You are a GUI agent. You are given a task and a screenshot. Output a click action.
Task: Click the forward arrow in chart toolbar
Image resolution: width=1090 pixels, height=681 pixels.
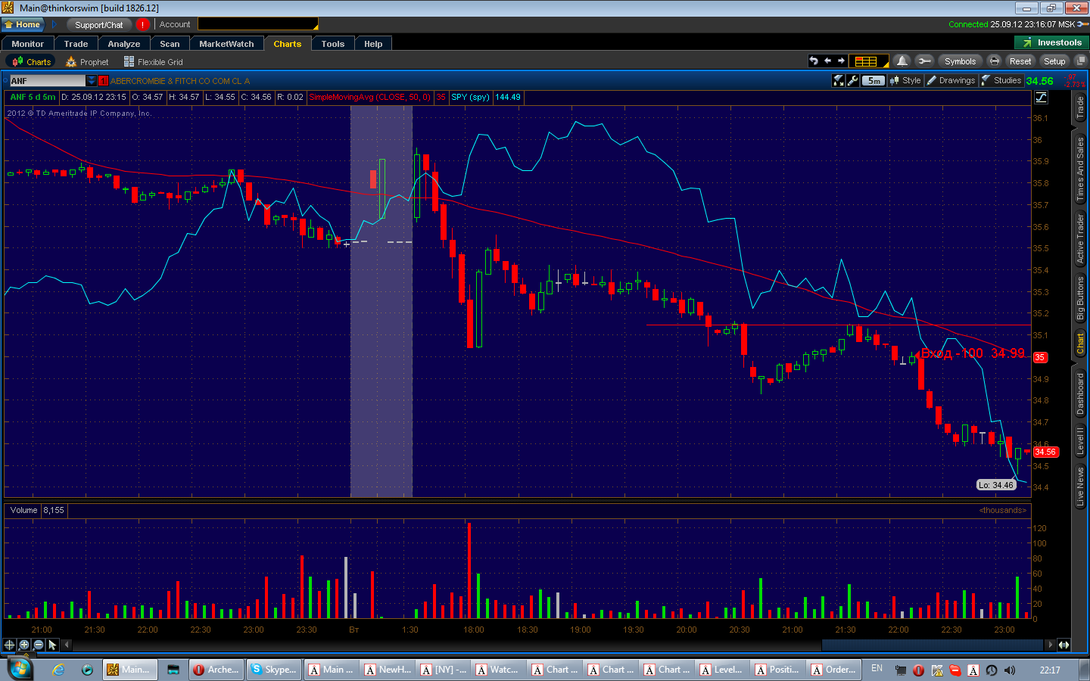pyautogui.click(x=841, y=61)
